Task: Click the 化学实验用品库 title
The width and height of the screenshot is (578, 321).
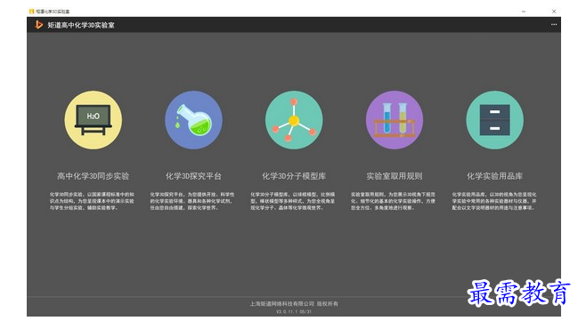Action: pyautogui.click(x=494, y=176)
